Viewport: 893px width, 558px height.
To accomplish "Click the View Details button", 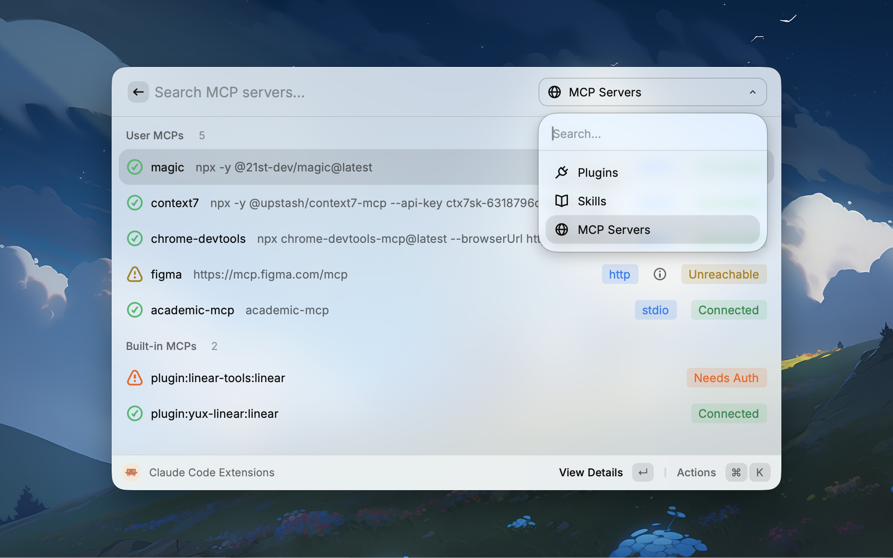I will [591, 472].
